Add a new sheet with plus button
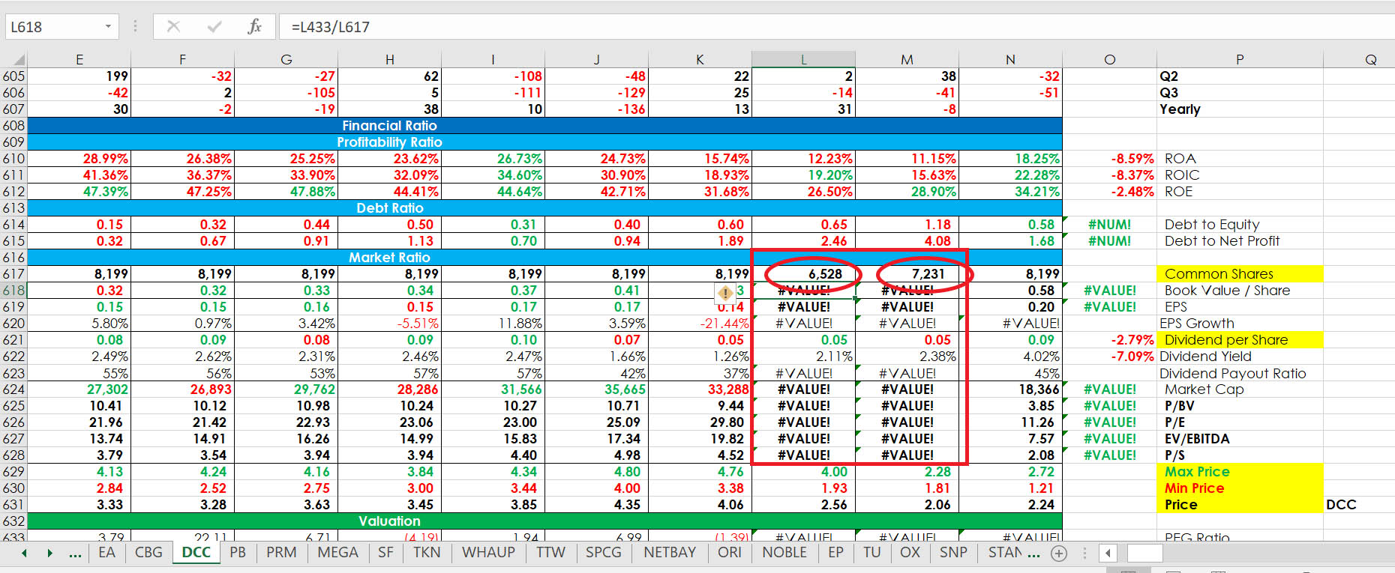Image resolution: width=1395 pixels, height=573 pixels. click(1059, 554)
